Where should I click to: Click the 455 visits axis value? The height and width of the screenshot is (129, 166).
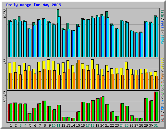[x=5, y=62]
